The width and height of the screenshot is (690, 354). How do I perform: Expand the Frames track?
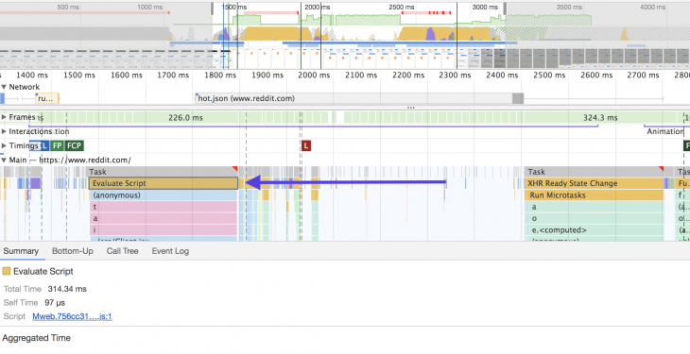click(x=4, y=117)
